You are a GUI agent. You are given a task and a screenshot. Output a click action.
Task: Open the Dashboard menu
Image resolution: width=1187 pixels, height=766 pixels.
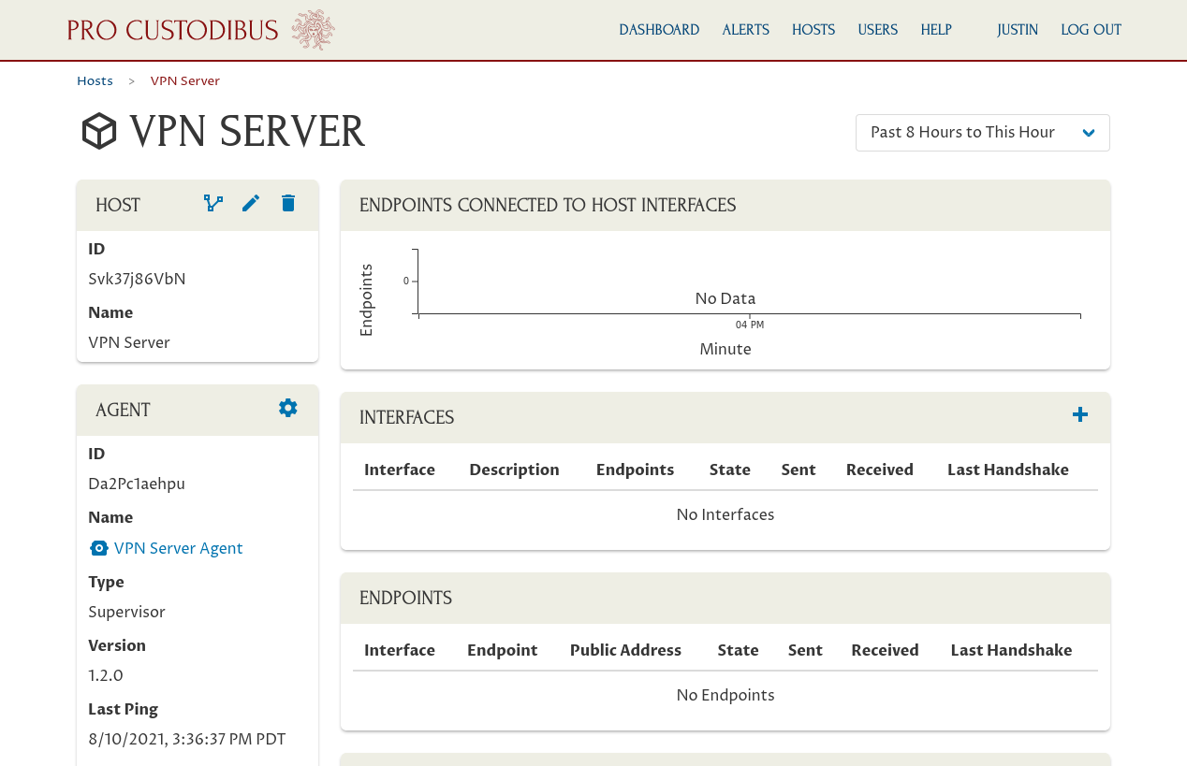pyautogui.click(x=659, y=30)
